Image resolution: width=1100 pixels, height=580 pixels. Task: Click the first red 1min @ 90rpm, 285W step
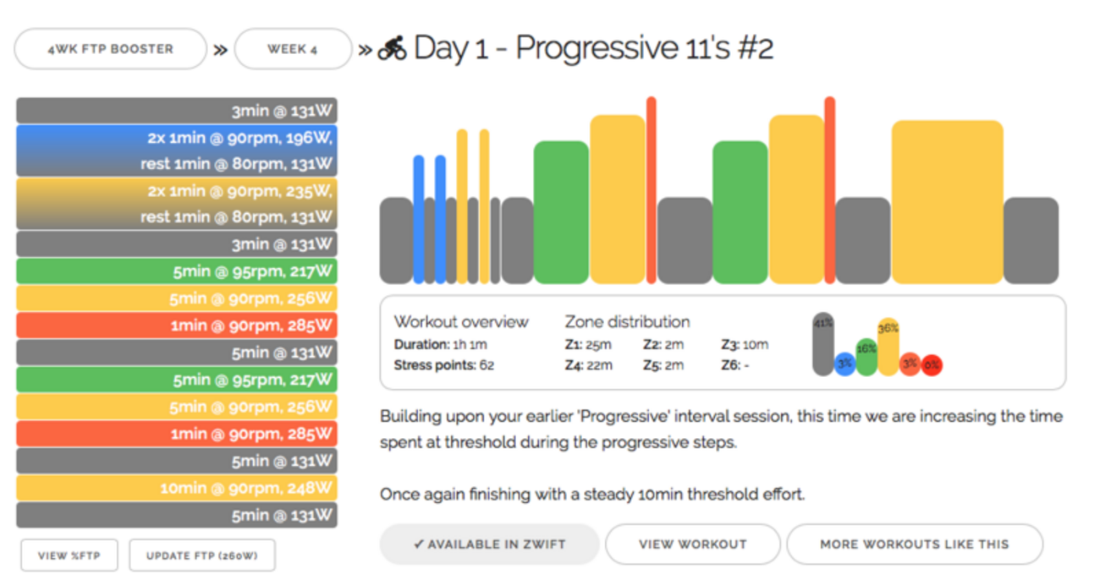tap(177, 326)
